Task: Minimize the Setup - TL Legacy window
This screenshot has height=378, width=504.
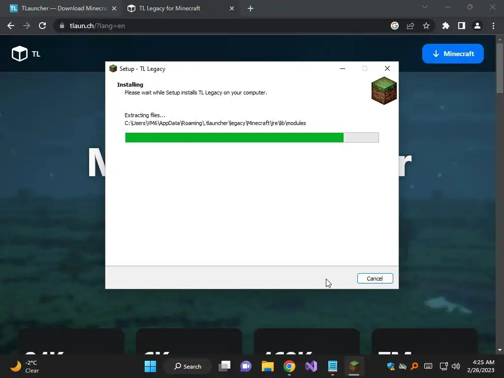Action: (343, 68)
